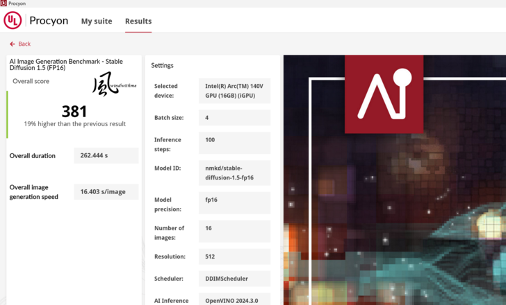
Task: Click the green score indicator bar
Action: (8, 114)
